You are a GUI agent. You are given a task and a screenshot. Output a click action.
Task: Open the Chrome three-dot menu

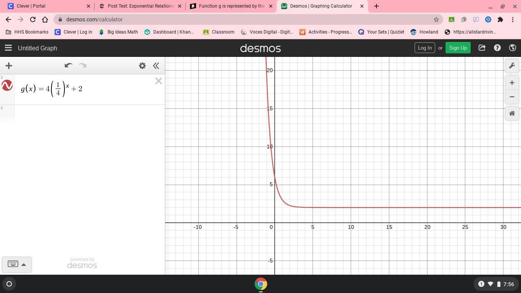(513, 19)
